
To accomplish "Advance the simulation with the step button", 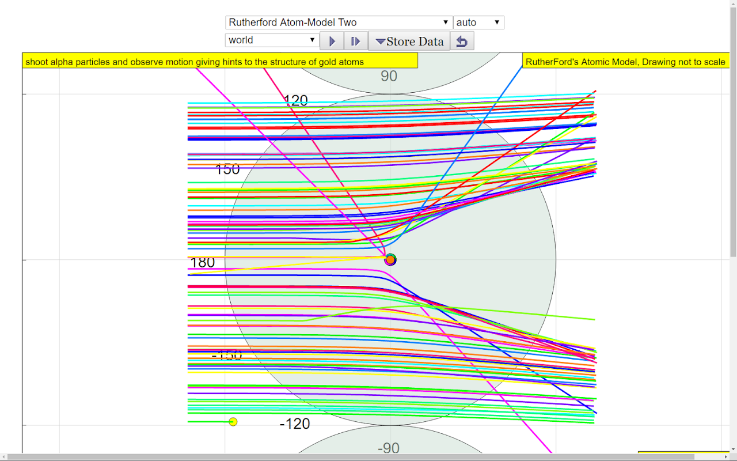I will pos(356,41).
